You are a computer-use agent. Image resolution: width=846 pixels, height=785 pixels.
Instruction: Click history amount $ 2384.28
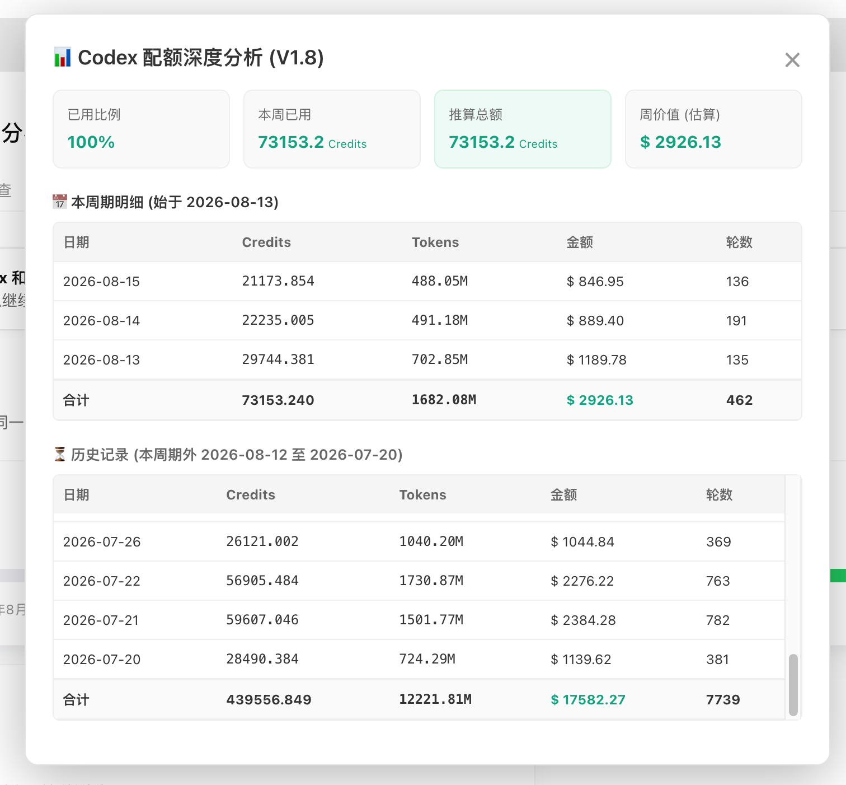point(583,620)
